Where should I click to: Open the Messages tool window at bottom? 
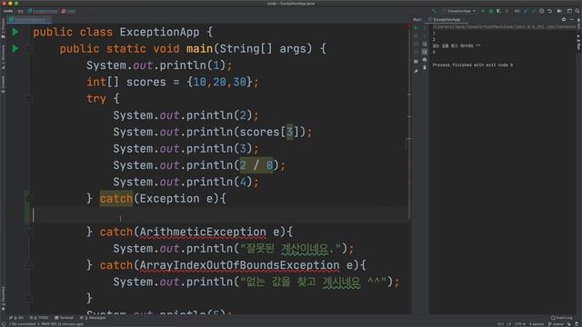(x=93, y=318)
